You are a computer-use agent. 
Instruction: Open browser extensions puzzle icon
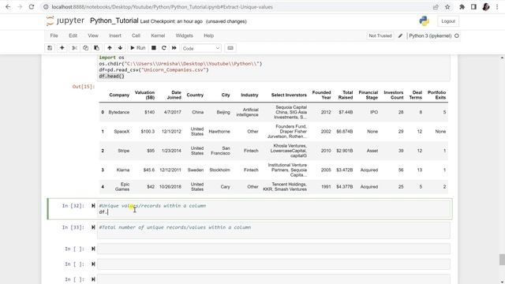pos(462,7)
